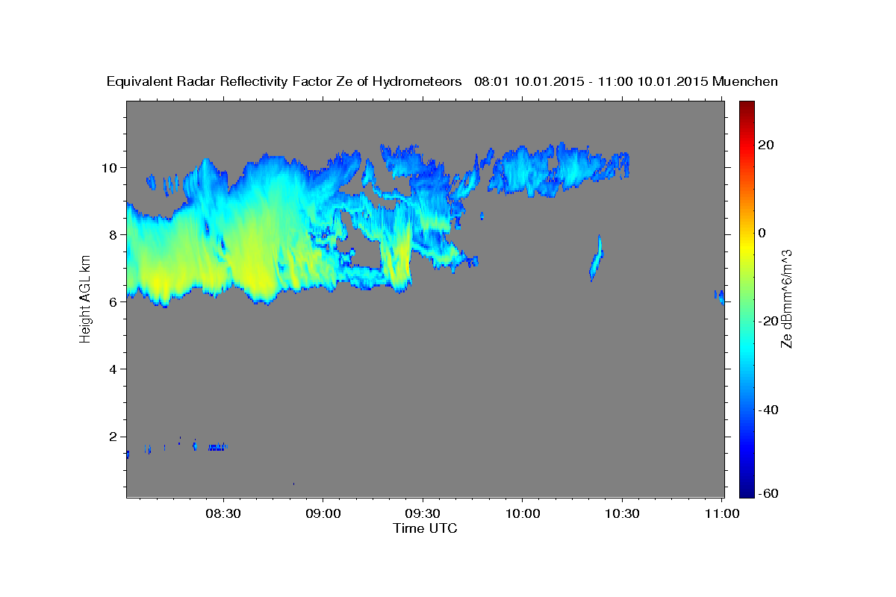Click the colorbar label '0'
Screen dimensions: 896x597
pyautogui.click(x=762, y=233)
